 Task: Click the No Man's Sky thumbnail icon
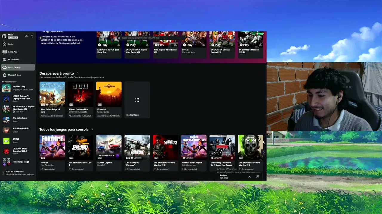click(x=6, y=88)
